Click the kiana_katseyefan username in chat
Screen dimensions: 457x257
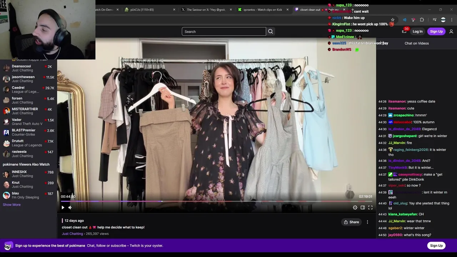[403, 214]
